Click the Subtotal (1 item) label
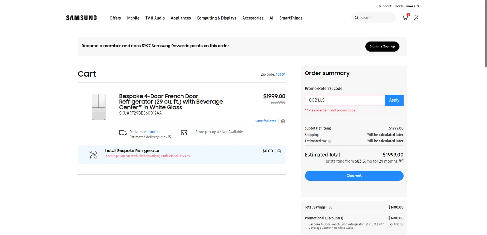487x235 pixels. point(318,128)
